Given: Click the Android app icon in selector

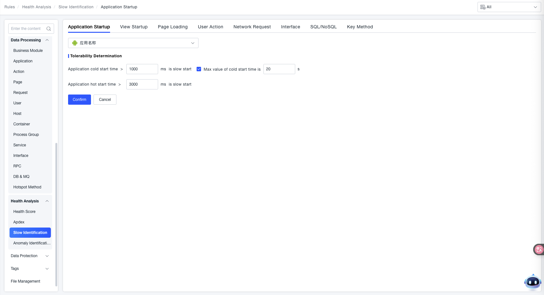Looking at the screenshot, I should (x=75, y=43).
